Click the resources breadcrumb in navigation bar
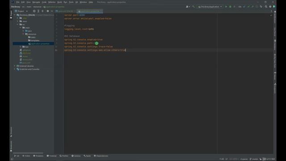Image resolution: width=286 pixels, height=161 pixels. click(x=37, y=7)
